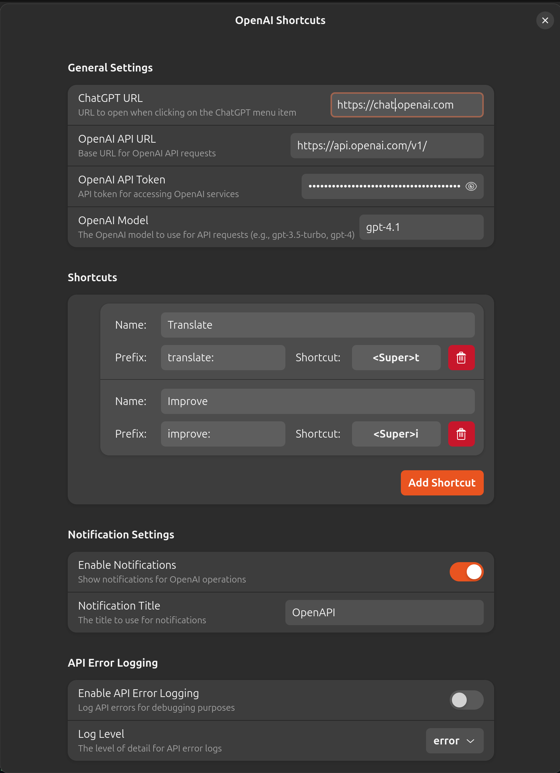Click the Enable Notifications label
560x773 pixels.
point(127,565)
